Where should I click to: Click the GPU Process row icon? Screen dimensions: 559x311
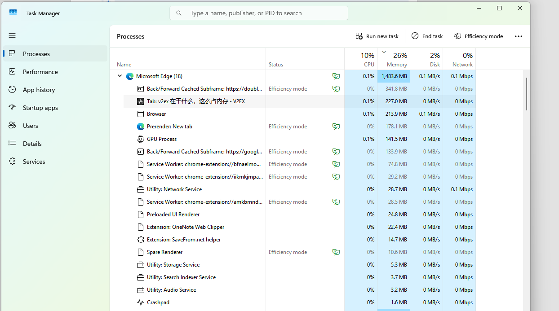pyautogui.click(x=141, y=139)
